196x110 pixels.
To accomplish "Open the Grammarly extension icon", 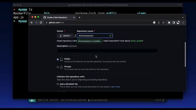I will 154,23.
